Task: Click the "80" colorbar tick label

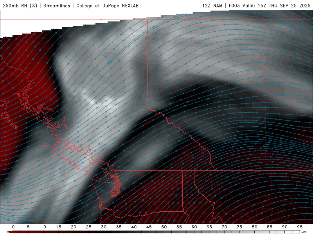Action: pos(254,227)
